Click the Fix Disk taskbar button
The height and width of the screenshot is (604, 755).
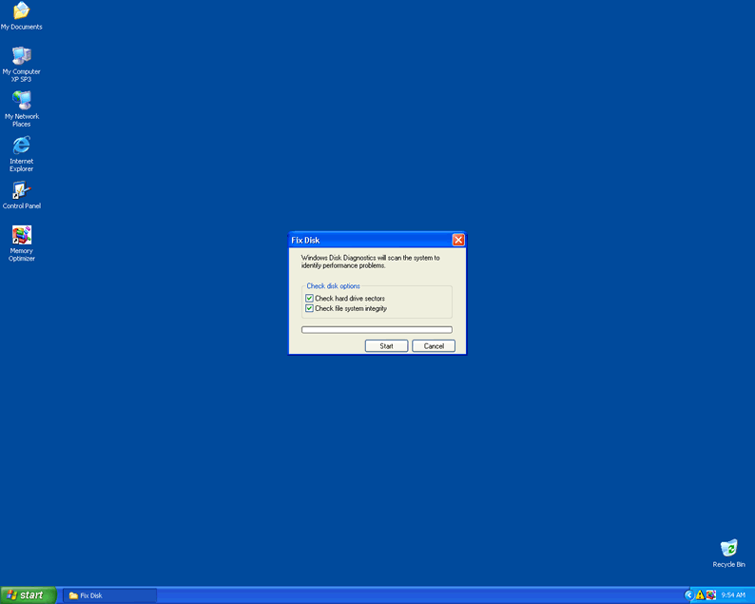pos(109,595)
